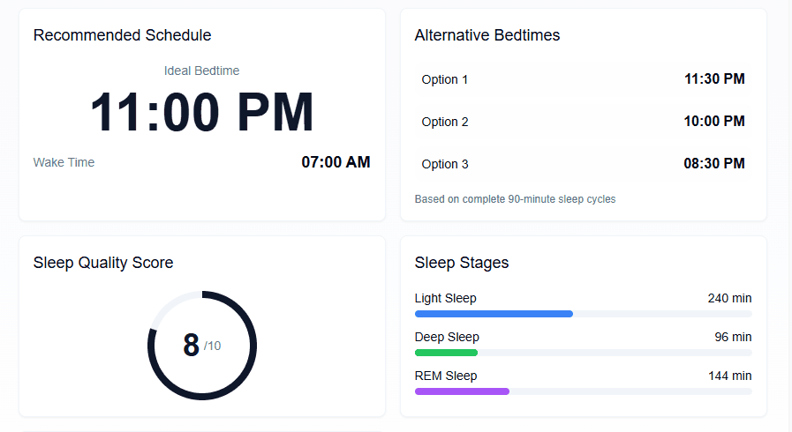Image resolution: width=792 pixels, height=432 pixels.
Task: Click the score number 8 in ring
Action: tap(191, 345)
